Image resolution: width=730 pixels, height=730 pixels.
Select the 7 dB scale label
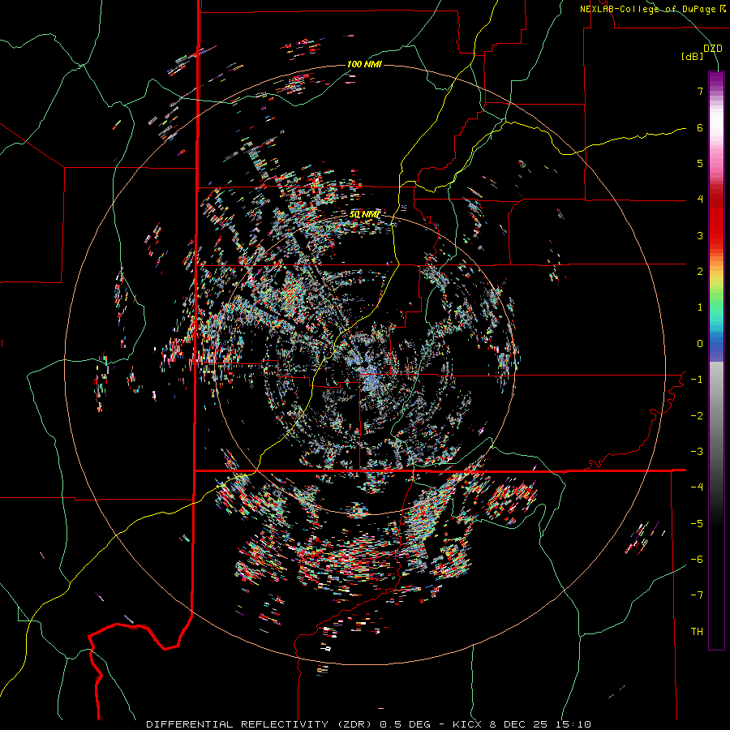click(700, 91)
